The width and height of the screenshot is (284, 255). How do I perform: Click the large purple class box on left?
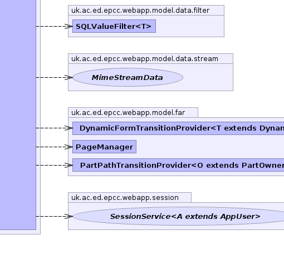click(x=18, y=115)
